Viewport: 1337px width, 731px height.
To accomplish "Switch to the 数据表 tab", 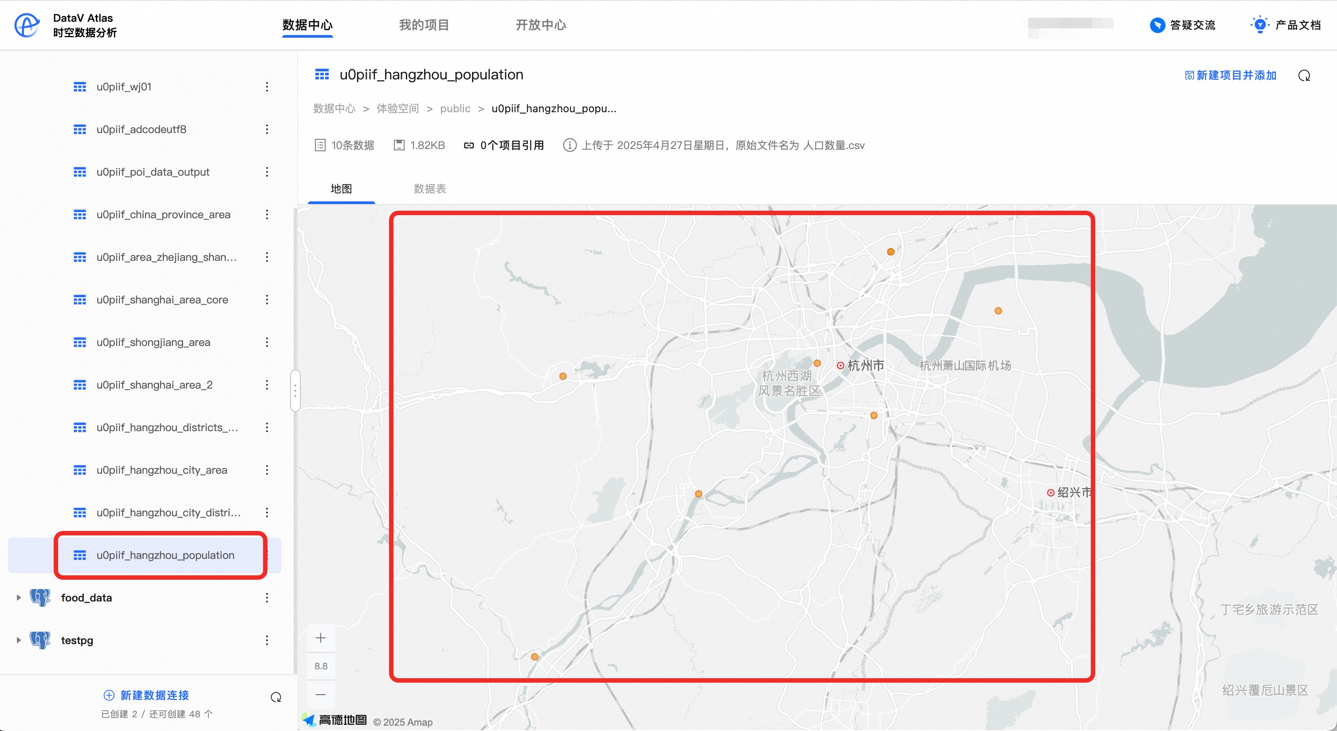I will coord(429,189).
